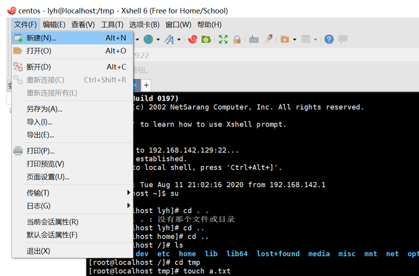Open the 编辑(E) menu
This screenshot has width=419, height=276.
pyautogui.click(x=54, y=24)
